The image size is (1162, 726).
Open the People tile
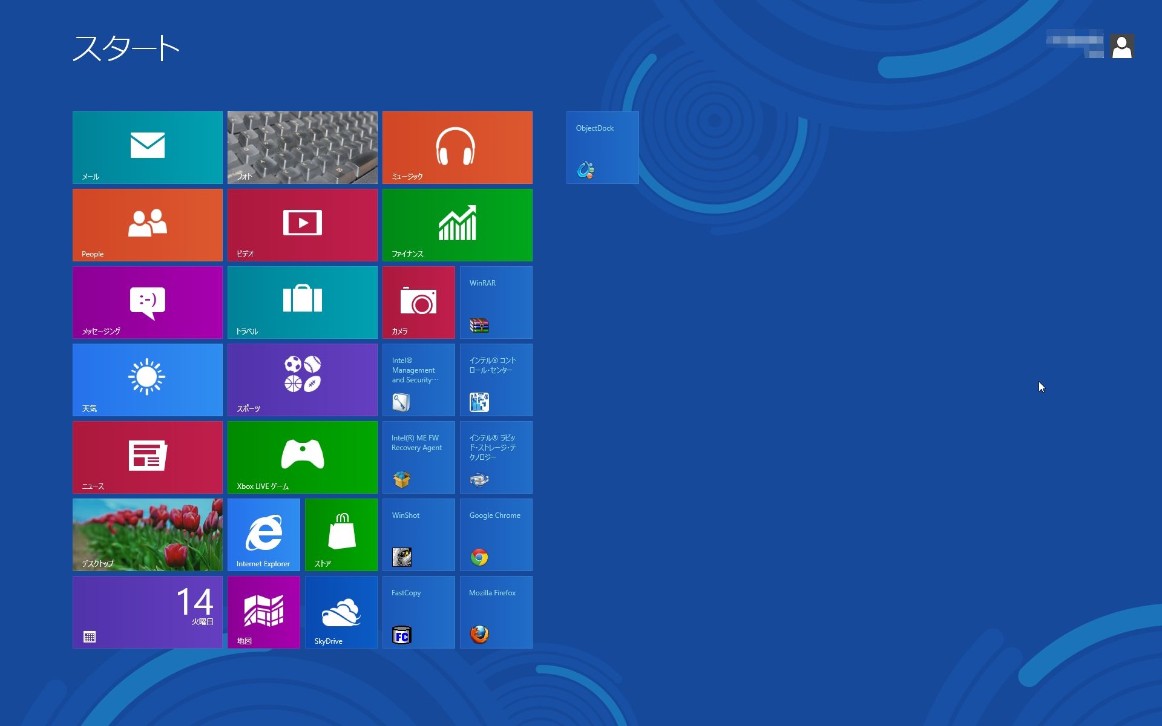pyautogui.click(x=147, y=224)
